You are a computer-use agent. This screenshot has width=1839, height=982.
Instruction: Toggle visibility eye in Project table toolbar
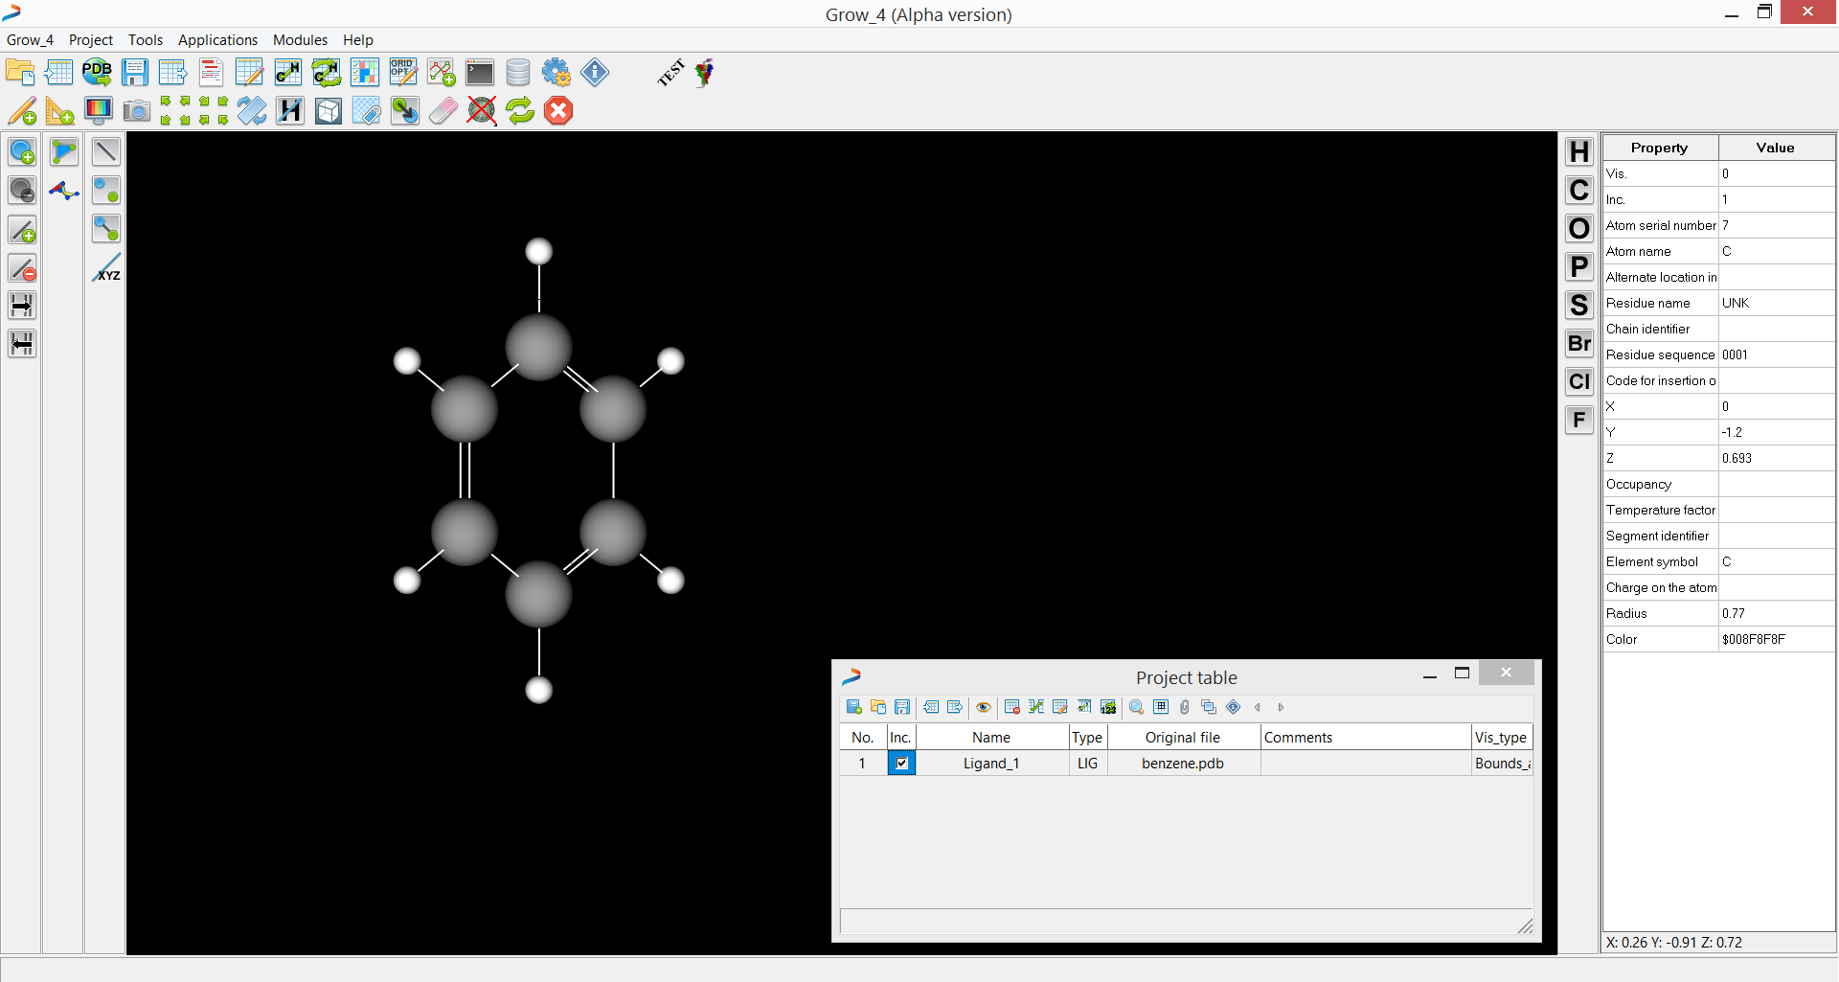(983, 707)
